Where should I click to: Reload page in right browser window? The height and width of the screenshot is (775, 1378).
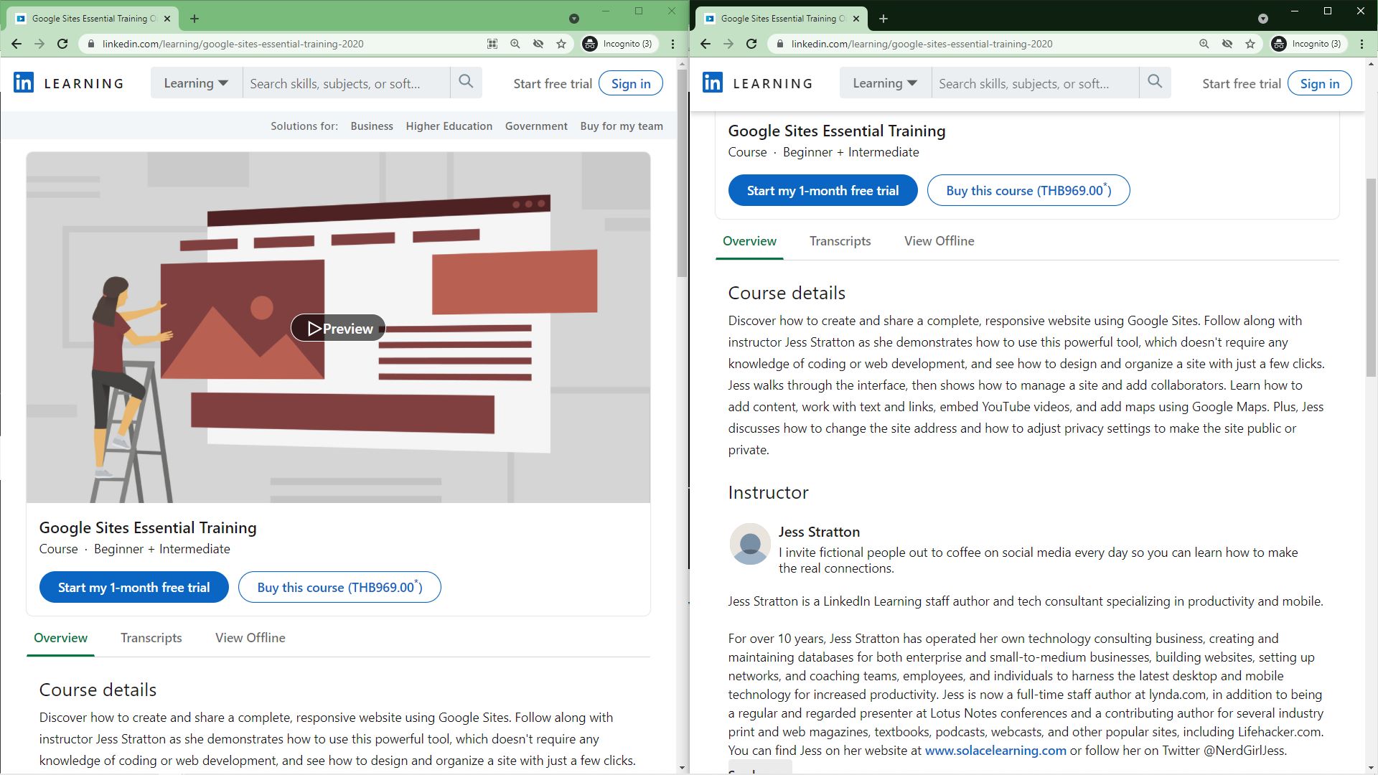[x=751, y=44]
